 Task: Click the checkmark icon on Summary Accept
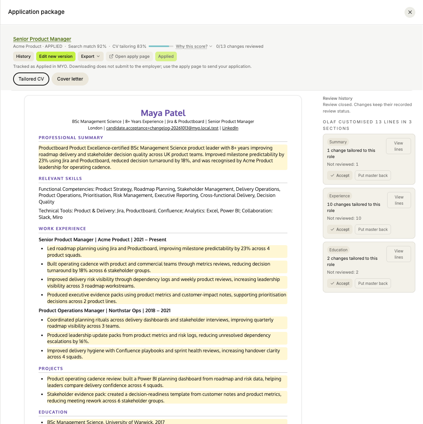click(x=332, y=175)
